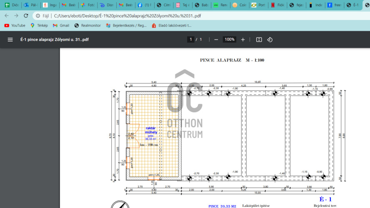Open the Realmonitor bookmark

(x=87, y=25)
